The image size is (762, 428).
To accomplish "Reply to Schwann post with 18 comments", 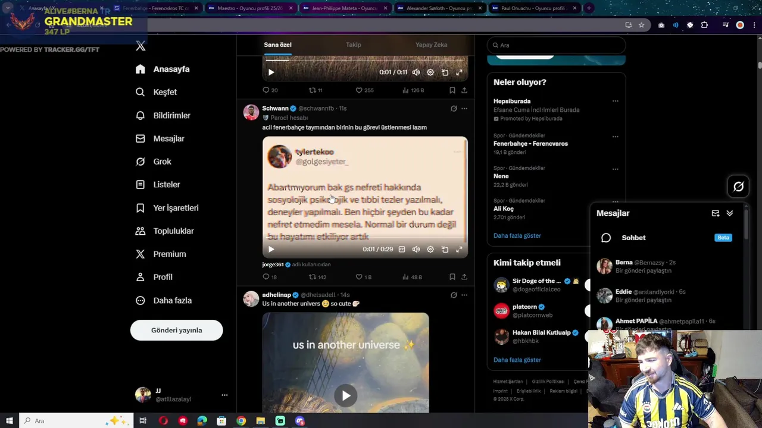I will coord(270,277).
